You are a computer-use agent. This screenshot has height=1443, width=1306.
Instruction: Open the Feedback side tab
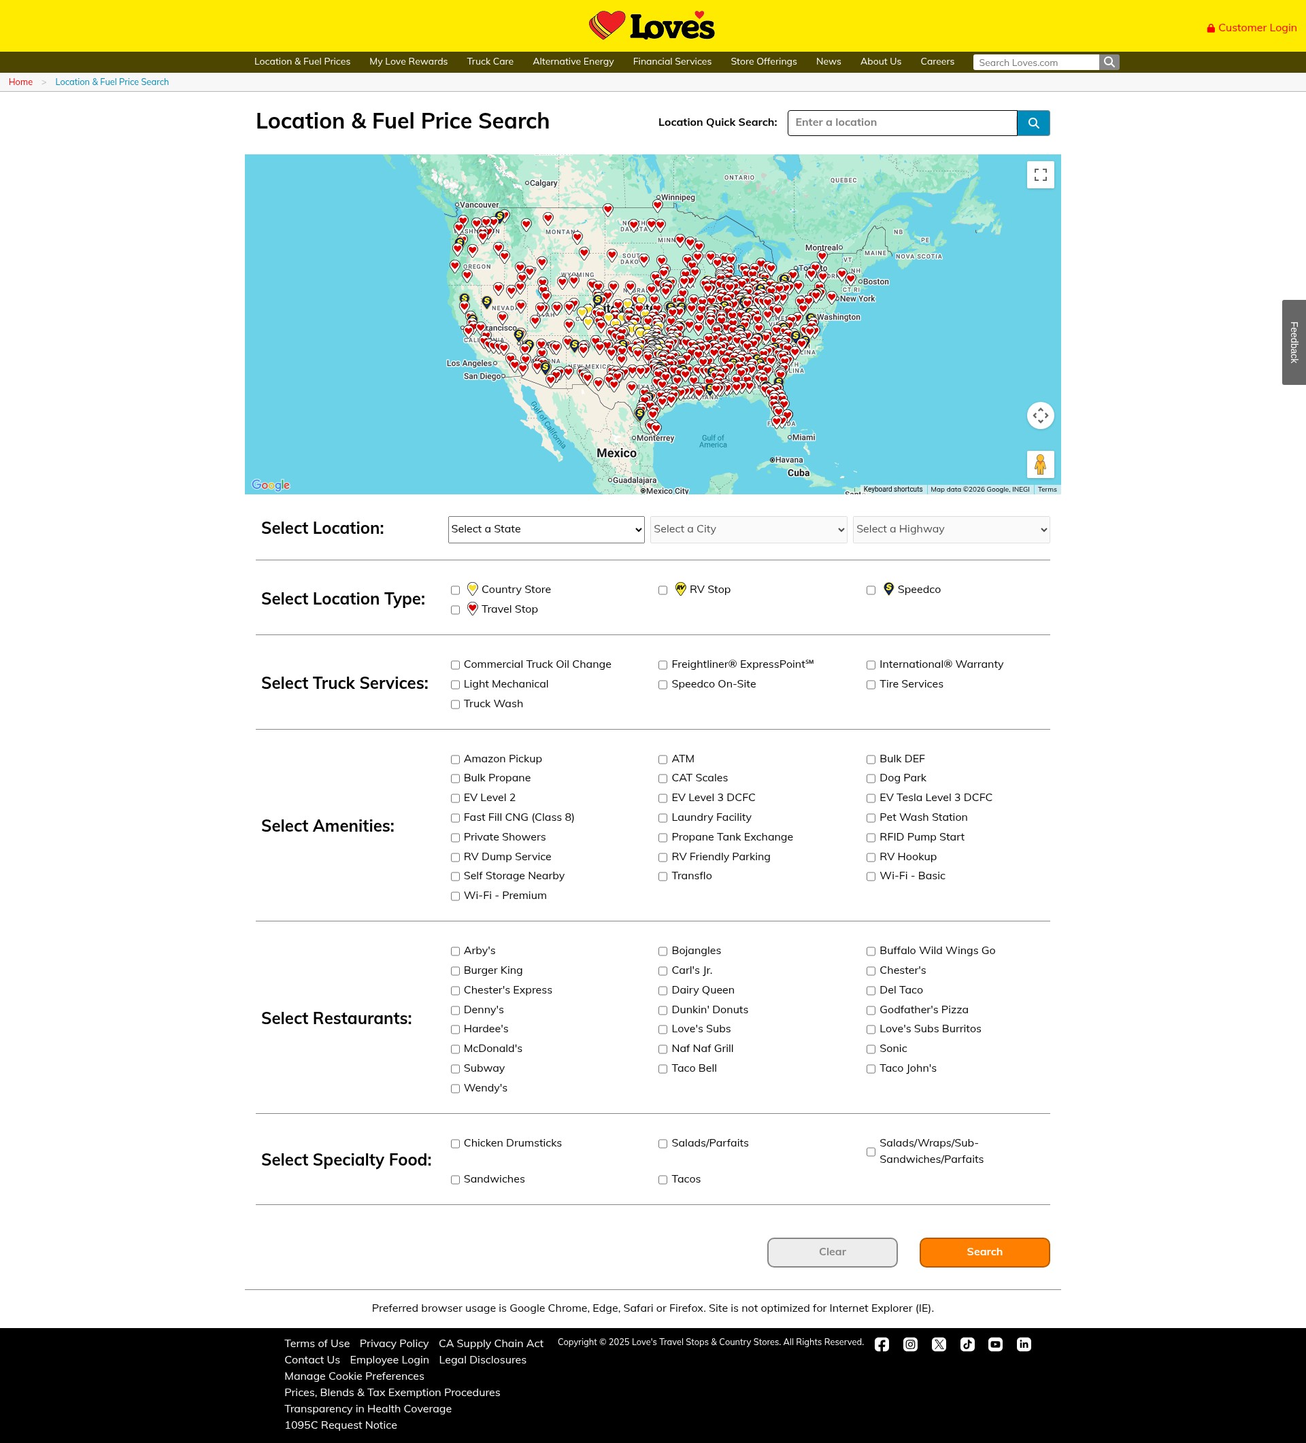coord(1294,342)
